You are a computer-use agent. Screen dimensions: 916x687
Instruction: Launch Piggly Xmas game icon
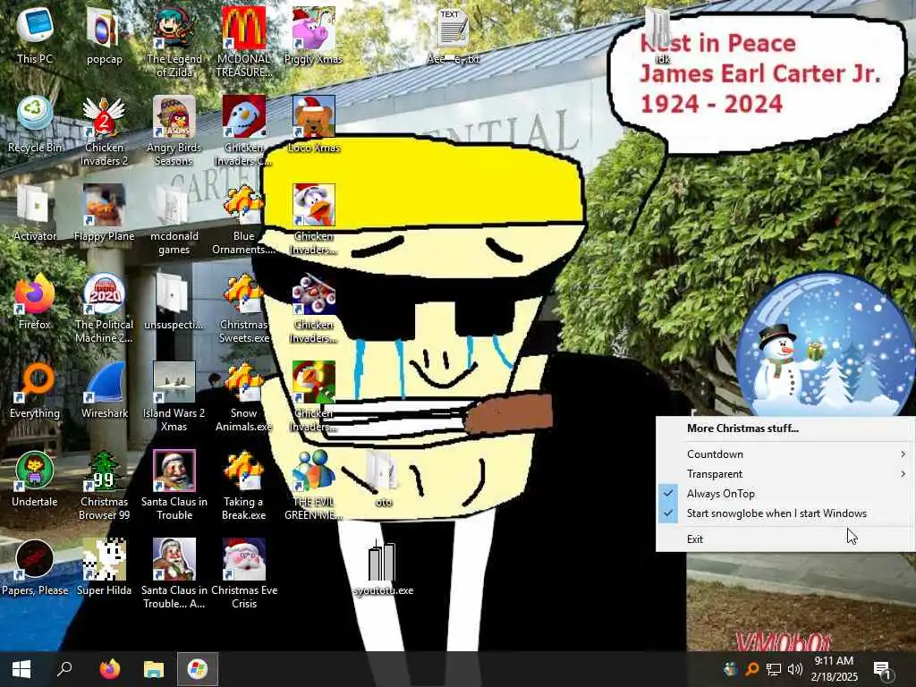(x=314, y=35)
